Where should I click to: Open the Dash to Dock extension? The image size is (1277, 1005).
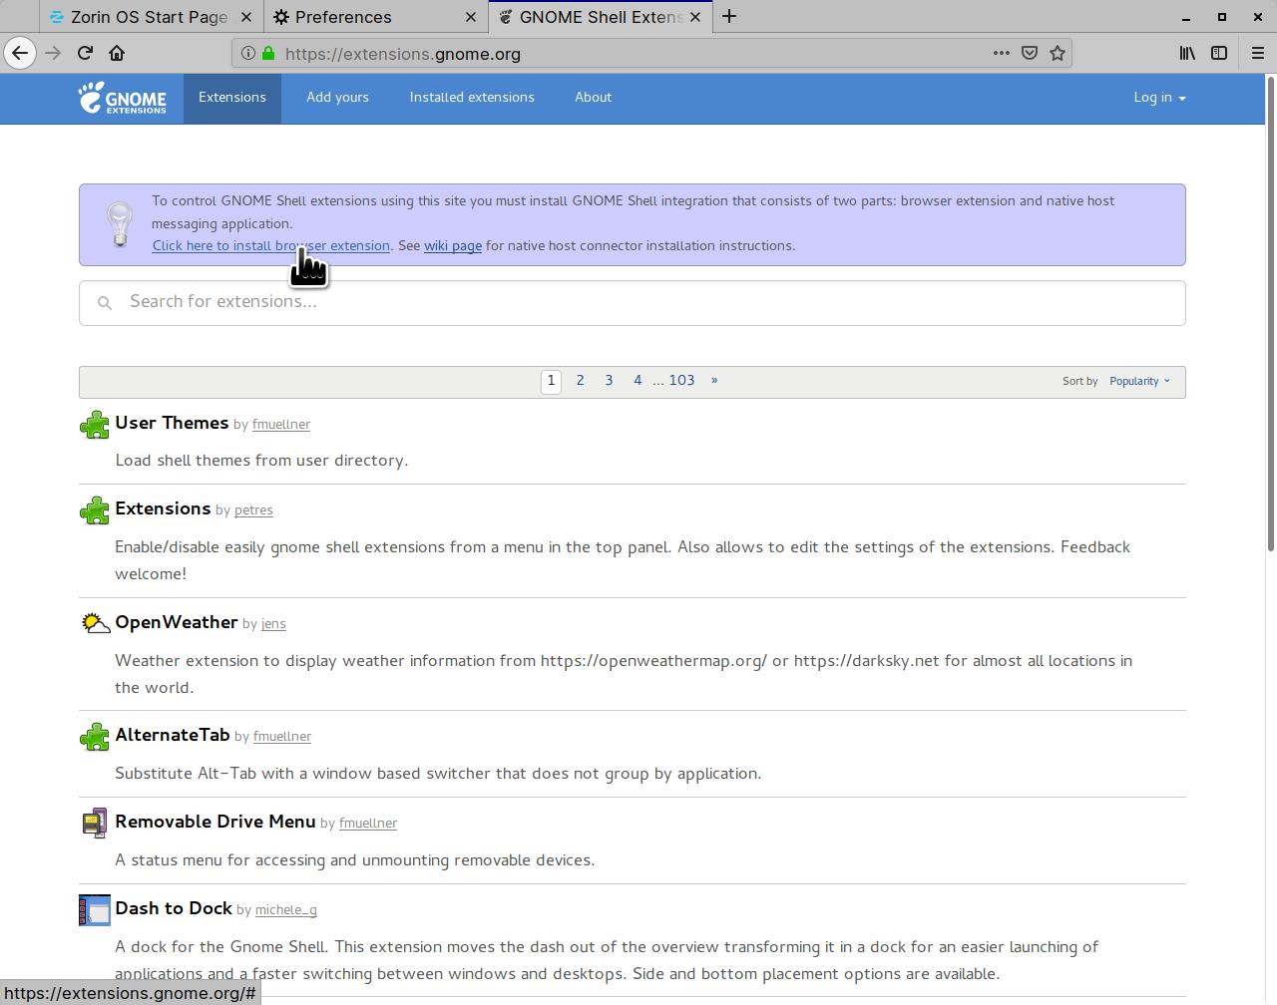coord(174,908)
